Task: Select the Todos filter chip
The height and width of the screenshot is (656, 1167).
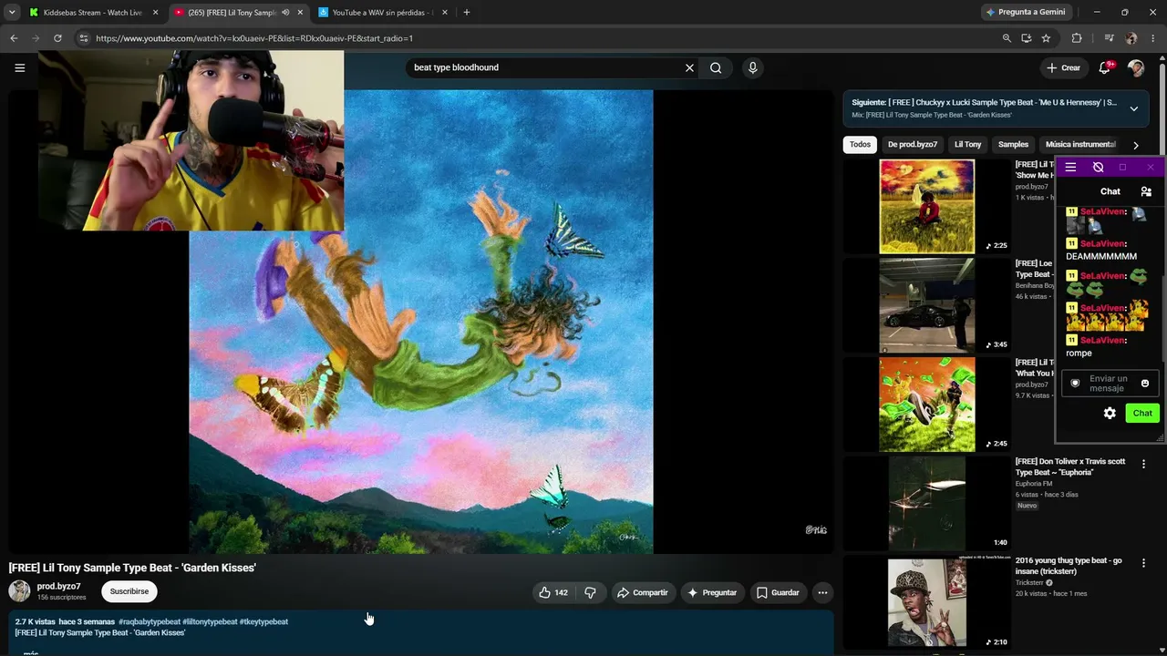Action: (x=860, y=144)
